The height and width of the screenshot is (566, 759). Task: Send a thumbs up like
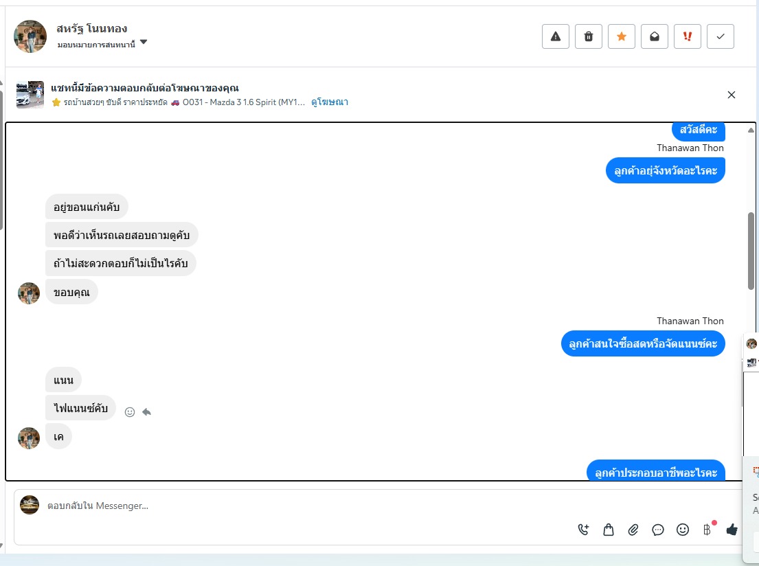click(732, 530)
